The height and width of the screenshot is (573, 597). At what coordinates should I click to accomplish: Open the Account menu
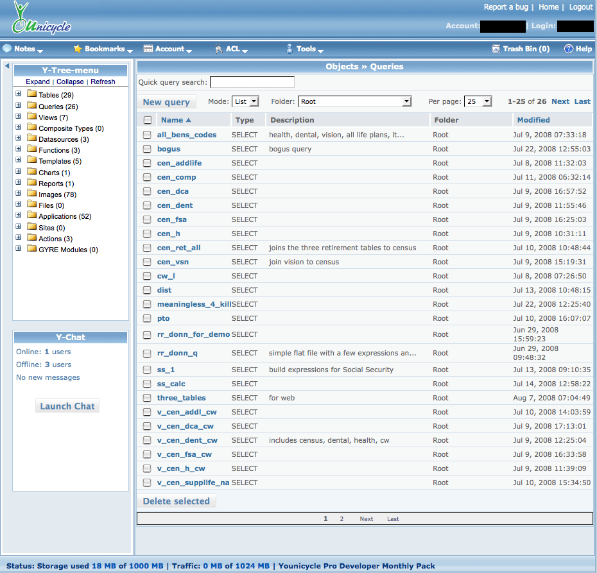(164, 49)
